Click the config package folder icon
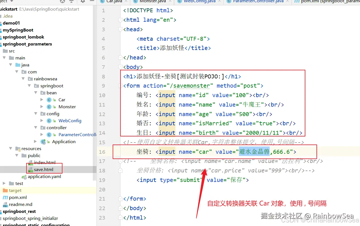Image resolution: width=360 pixels, height=226 pixels. pyautogui.click(x=43, y=114)
